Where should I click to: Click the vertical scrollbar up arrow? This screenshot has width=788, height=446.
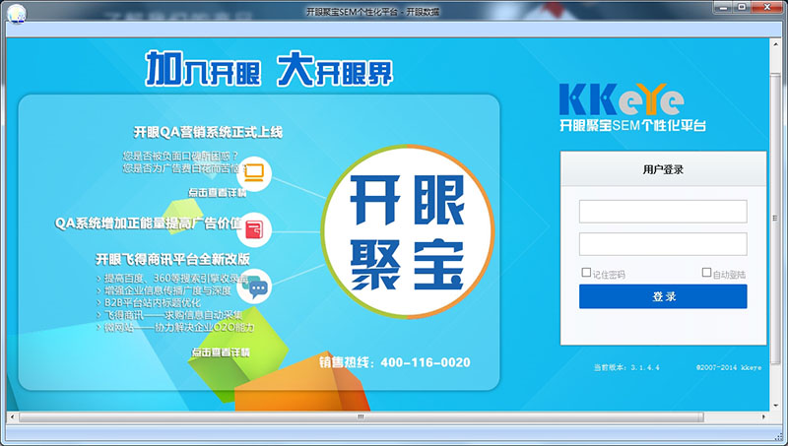[775, 43]
